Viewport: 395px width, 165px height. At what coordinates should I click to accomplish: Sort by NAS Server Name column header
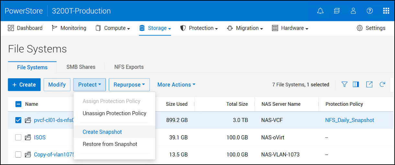[x=281, y=104]
